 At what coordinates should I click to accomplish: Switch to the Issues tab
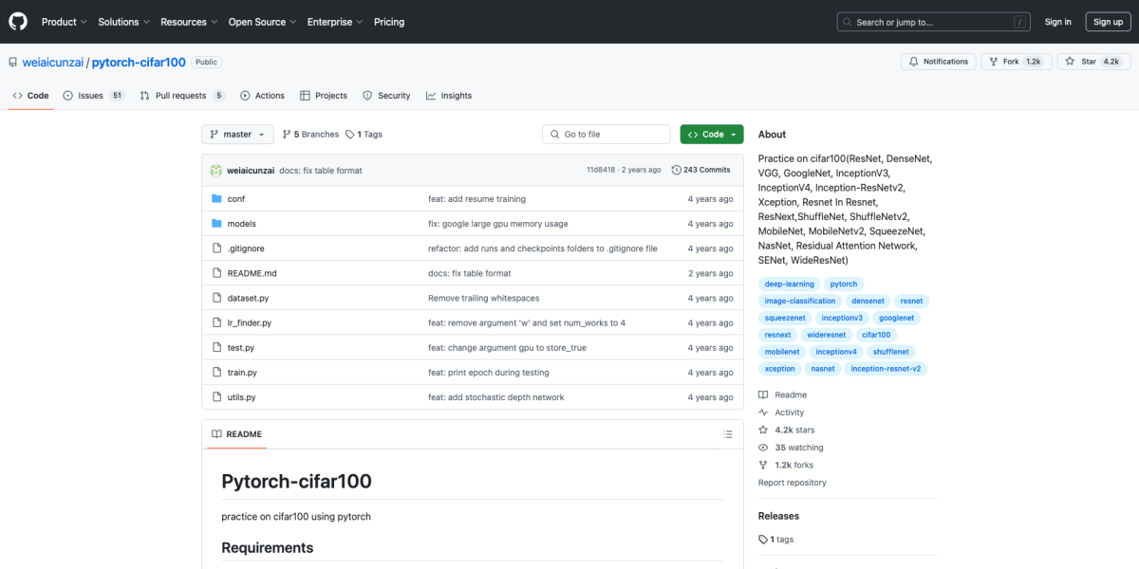tap(93, 96)
